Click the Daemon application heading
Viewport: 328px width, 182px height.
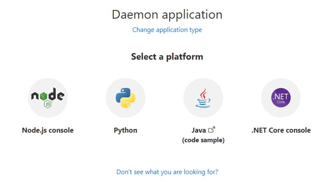point(167,15)
